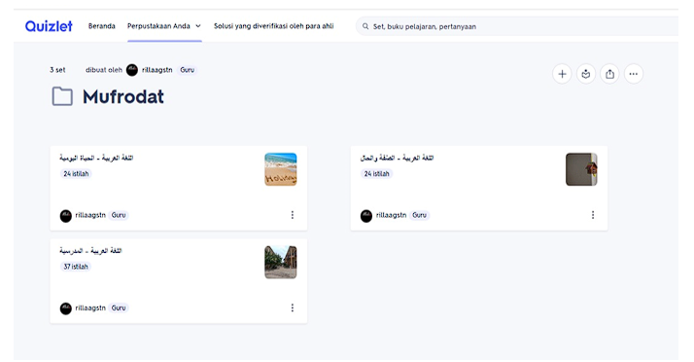The image size is (694, 362).
Task: Open the Holiday beach thumbnail set
Action: [281, 169]
